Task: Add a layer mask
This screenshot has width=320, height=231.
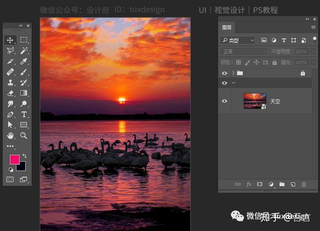Action: click(x=260, y=184)
